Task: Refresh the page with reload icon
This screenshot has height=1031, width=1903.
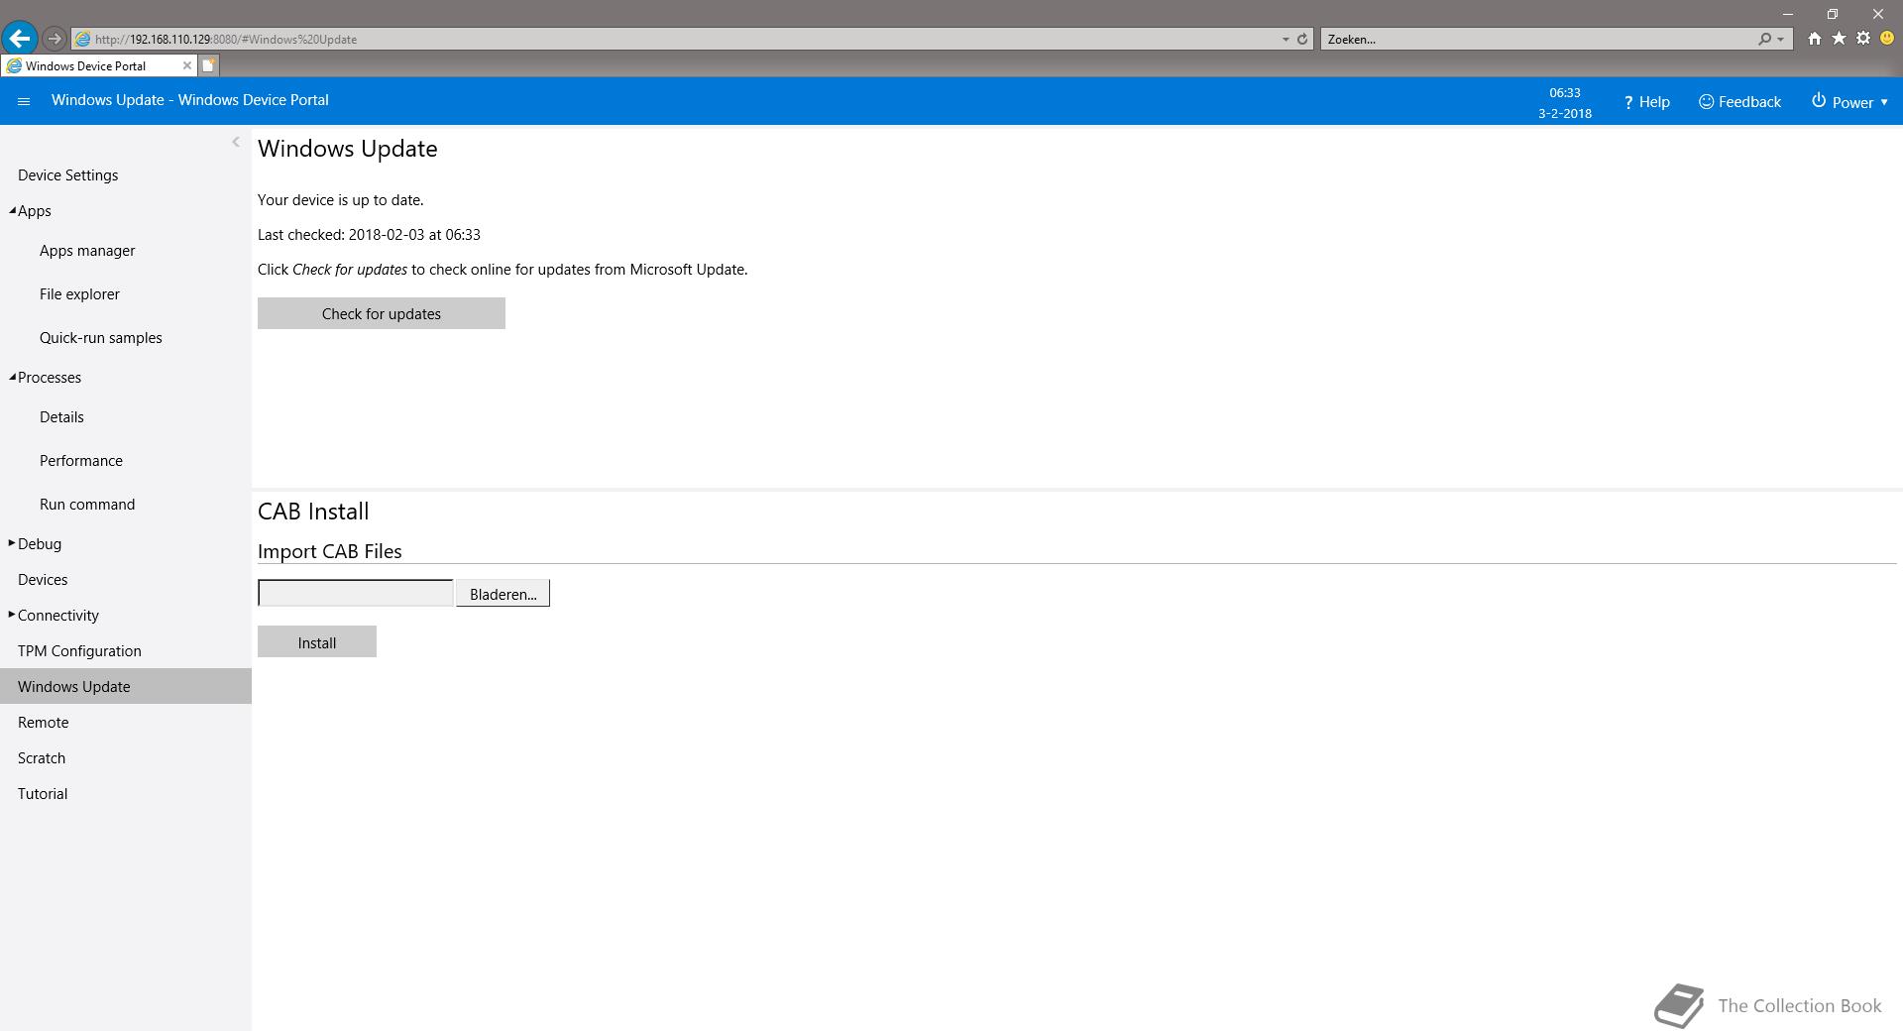Action: point(1302,40)
